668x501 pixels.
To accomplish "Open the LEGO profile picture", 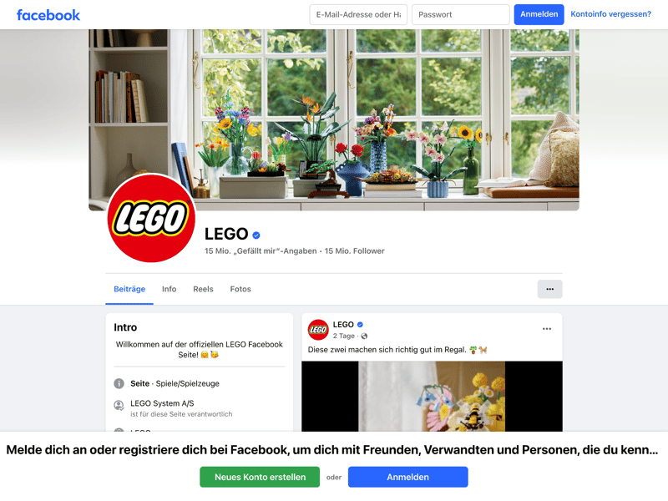I will pyautogui.click(x=151, y=218).
